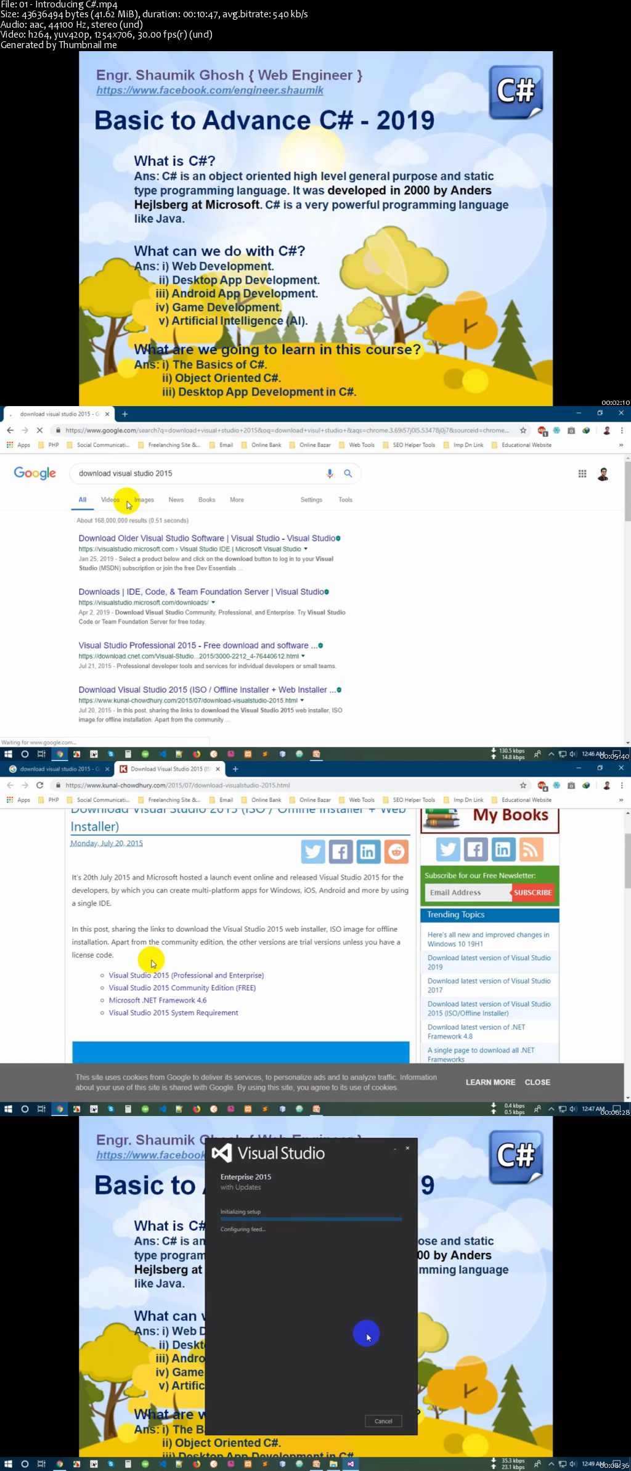Click the Visual Studio installer progress bar
This screenshot has width=631, height=1471.
(x=311, y=1219)
